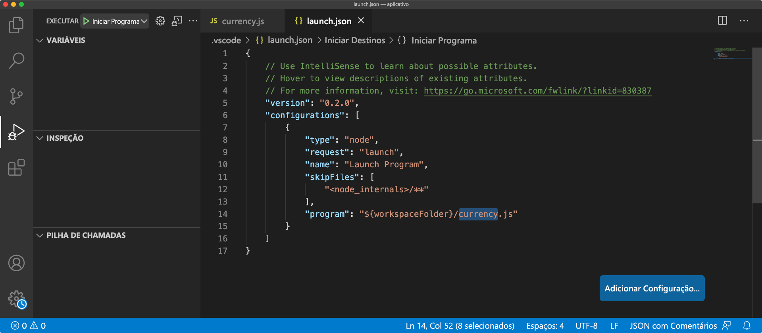The height and width of the screenshot is (333, 762).
Task: Click the "skipFiles" key
Action: point(332,177)
